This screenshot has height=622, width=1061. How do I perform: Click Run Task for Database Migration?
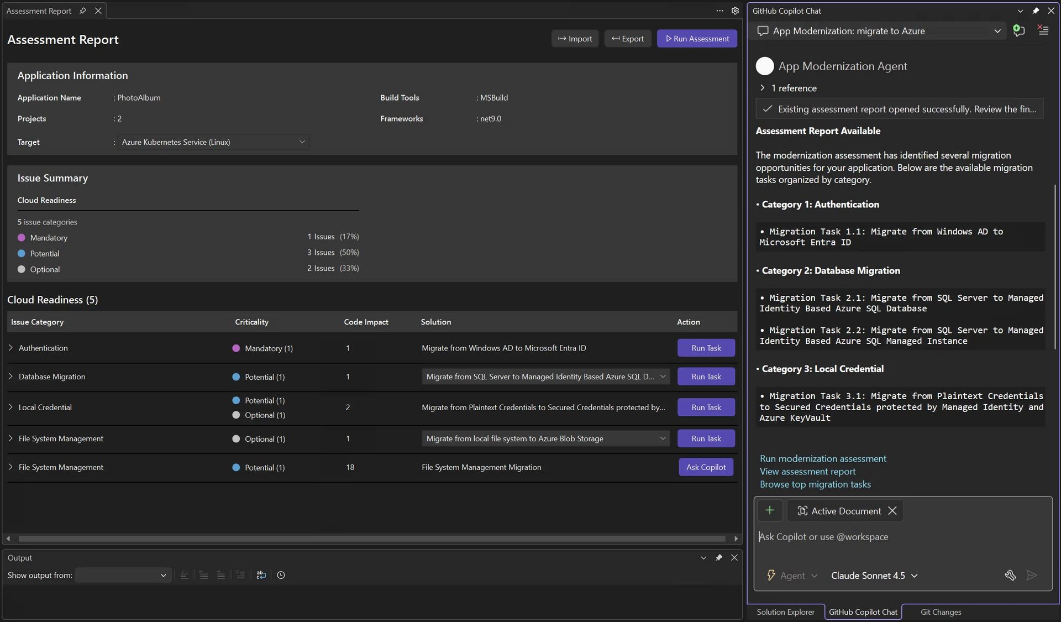click(706, 377)
